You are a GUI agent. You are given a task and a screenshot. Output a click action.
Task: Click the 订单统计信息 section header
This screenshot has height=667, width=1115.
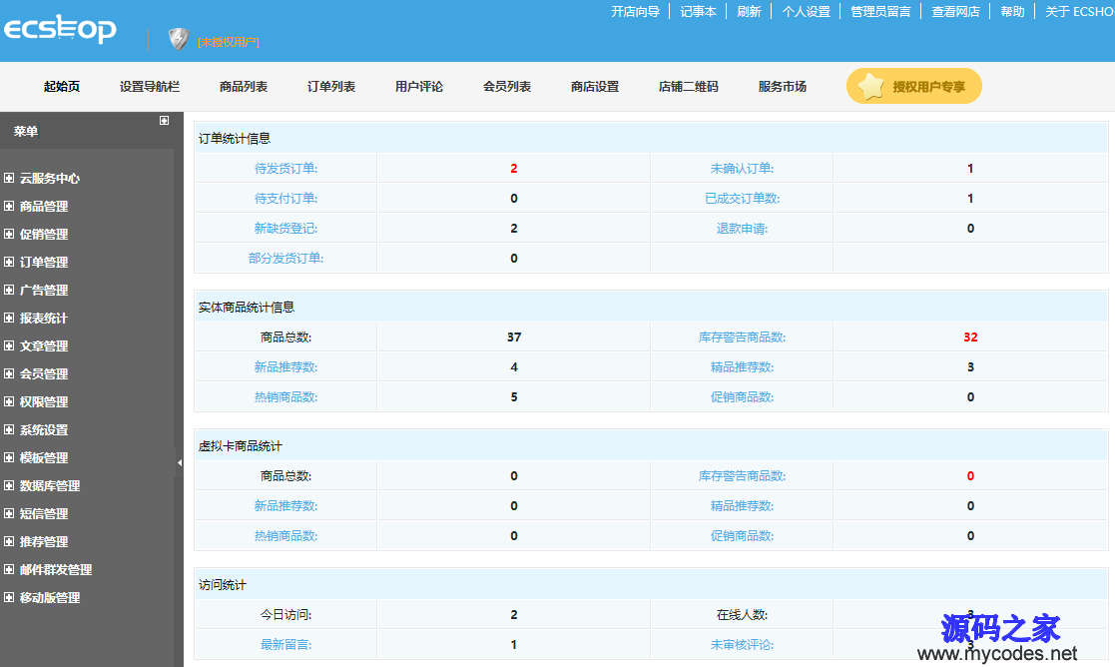point(651,138)
